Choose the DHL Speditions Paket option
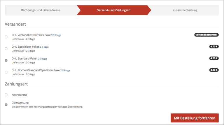224x125 pixels. tap(6, 49)
